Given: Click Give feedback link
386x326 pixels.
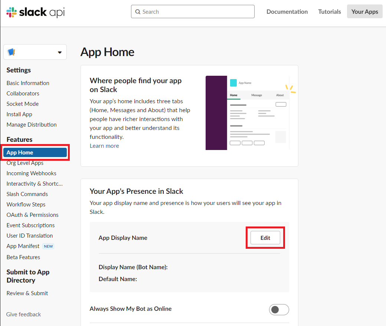Looking at the screenshot, I should tap(23, 314).
